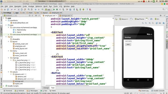Select the Text editor tab

(x=53, y=88)
